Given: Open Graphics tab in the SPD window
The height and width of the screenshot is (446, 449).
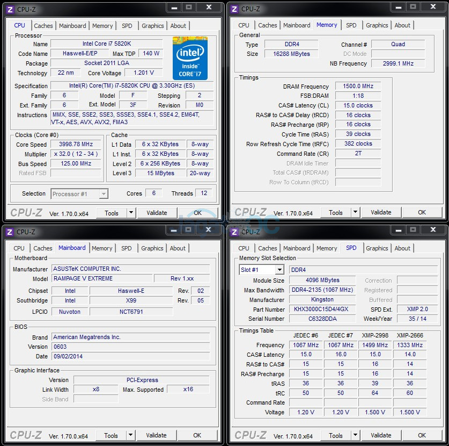Looking at the screenshot, I should tap(377, 248).
